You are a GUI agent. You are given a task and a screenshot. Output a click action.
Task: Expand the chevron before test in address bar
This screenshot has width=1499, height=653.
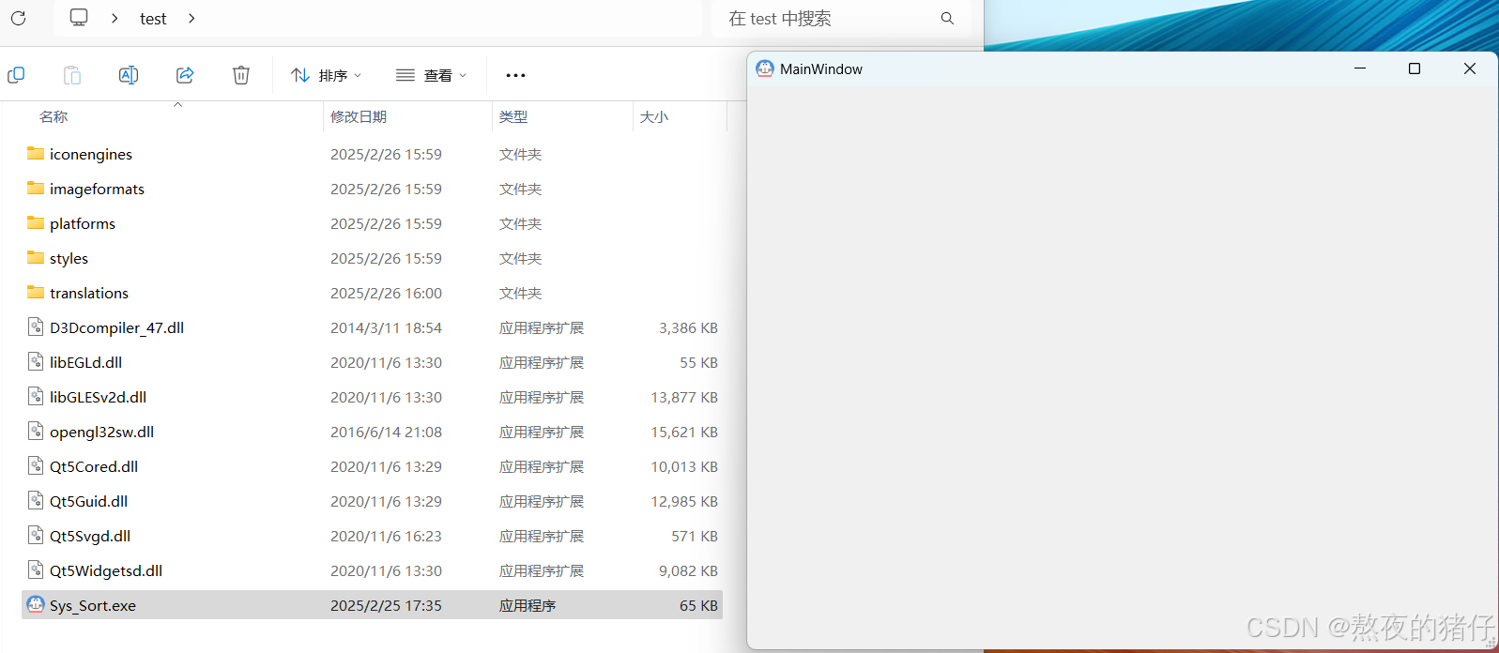tap(115, 18)
